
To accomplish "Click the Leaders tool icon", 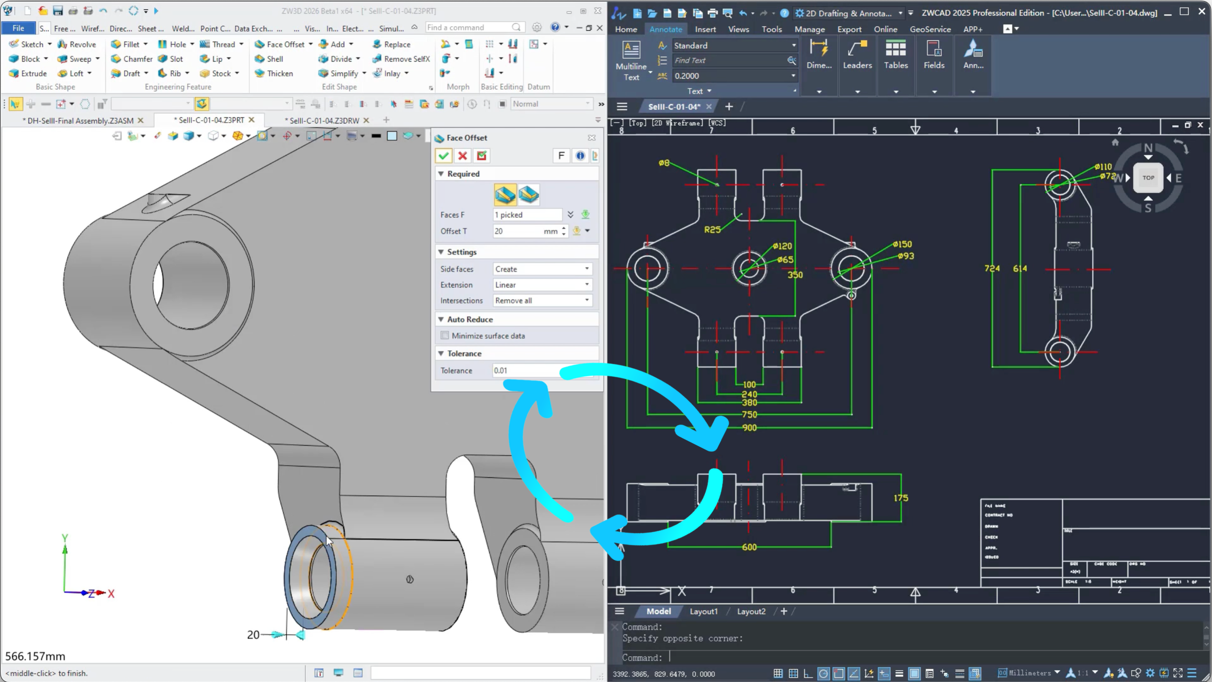I will tap(857, 49).
